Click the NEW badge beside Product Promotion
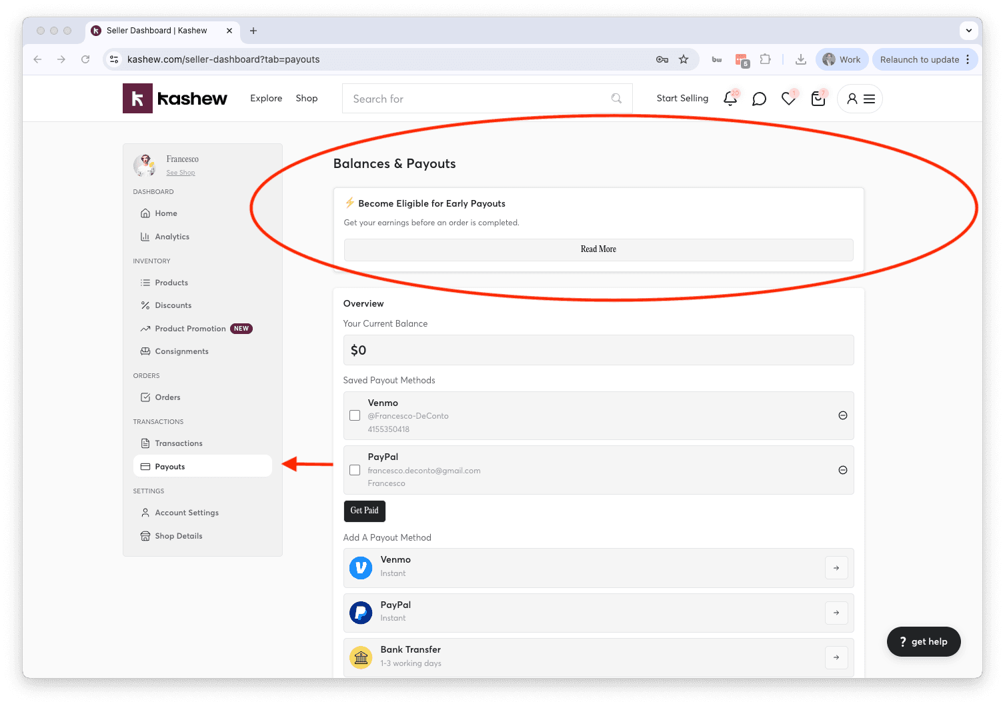 pyautogui.click(x=241, y=329)
